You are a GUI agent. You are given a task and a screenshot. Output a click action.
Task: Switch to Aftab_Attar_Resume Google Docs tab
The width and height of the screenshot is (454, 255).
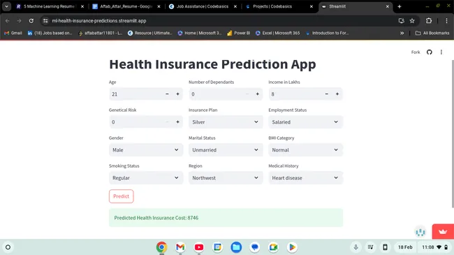coord(126,6)
